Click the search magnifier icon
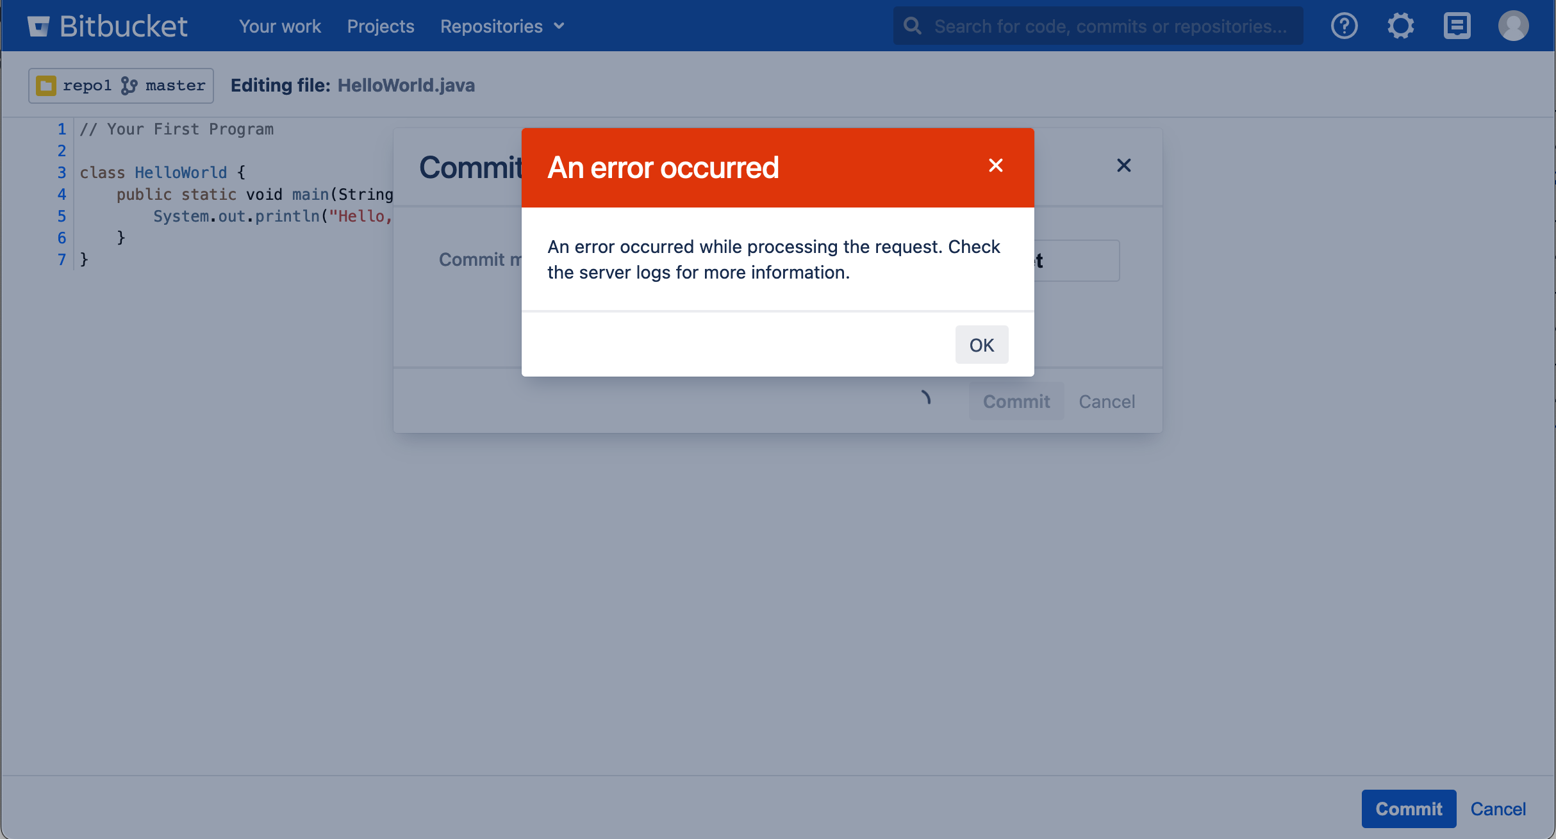This screenshot has height=839, width=1556. point(912,26)
